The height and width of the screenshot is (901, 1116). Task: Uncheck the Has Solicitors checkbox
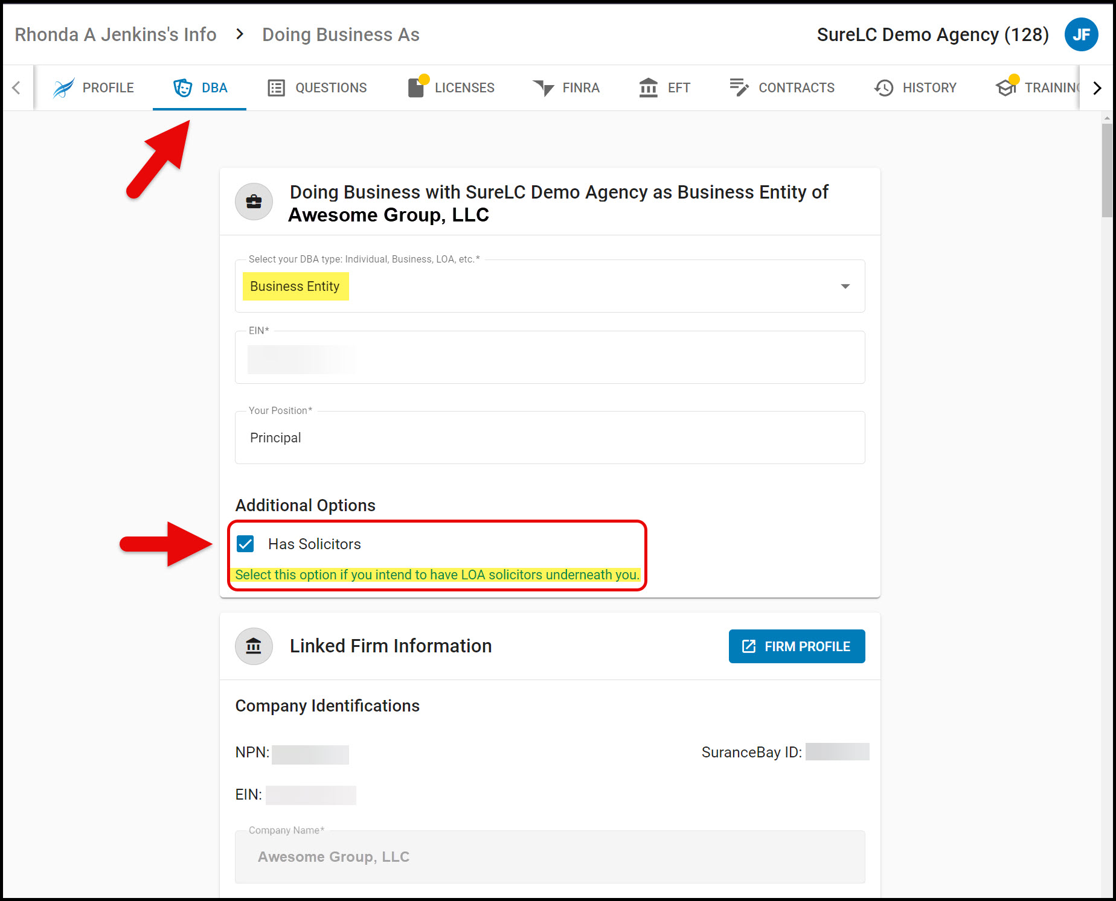pyautogui.click(x=245, y=544)
